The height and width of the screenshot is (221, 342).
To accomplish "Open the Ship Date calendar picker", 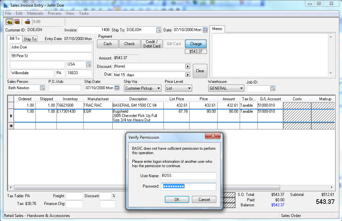I will click(117, 88).
